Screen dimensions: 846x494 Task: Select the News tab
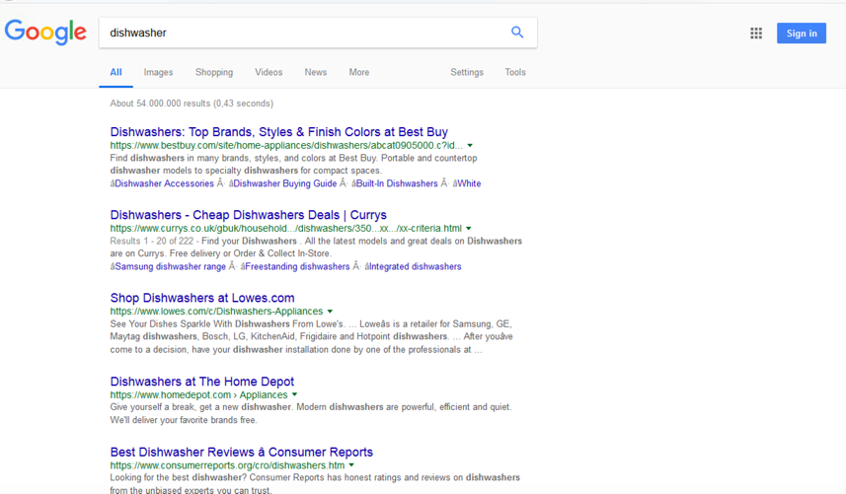[316, 72]
